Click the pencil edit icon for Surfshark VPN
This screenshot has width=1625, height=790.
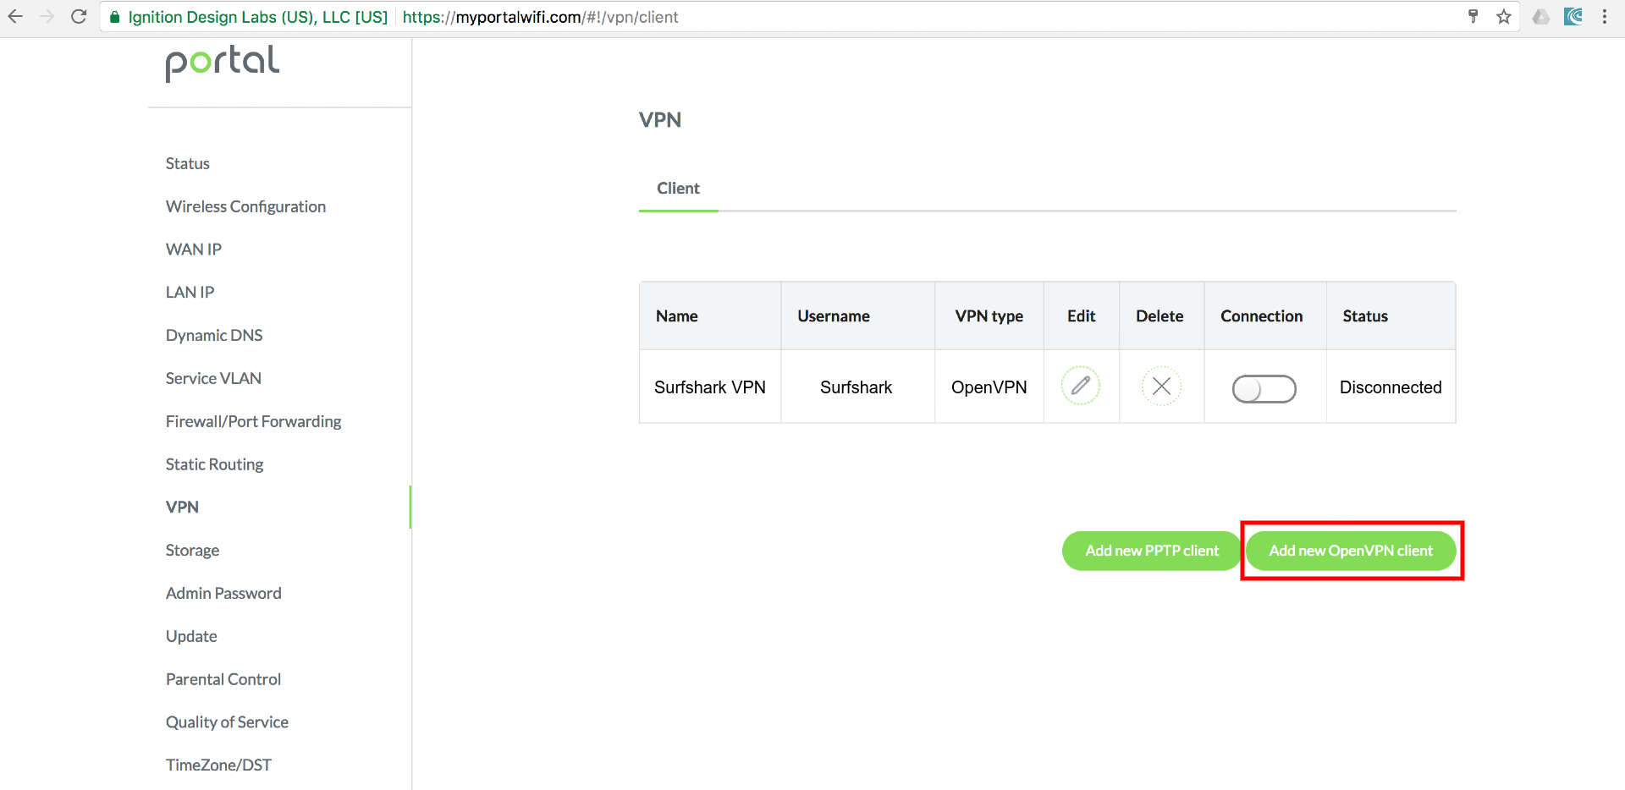click(x=1081, y=387)
